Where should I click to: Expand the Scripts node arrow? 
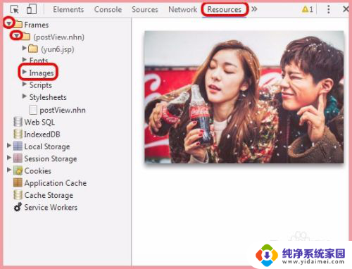tap(24, 84)
